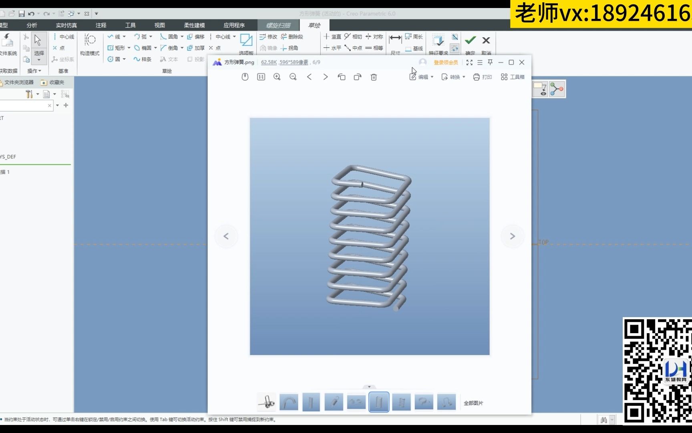This screenshot has width=692, height=433.
Task: Zoom out using the magnifier minus icon
Action: point(293,77)
